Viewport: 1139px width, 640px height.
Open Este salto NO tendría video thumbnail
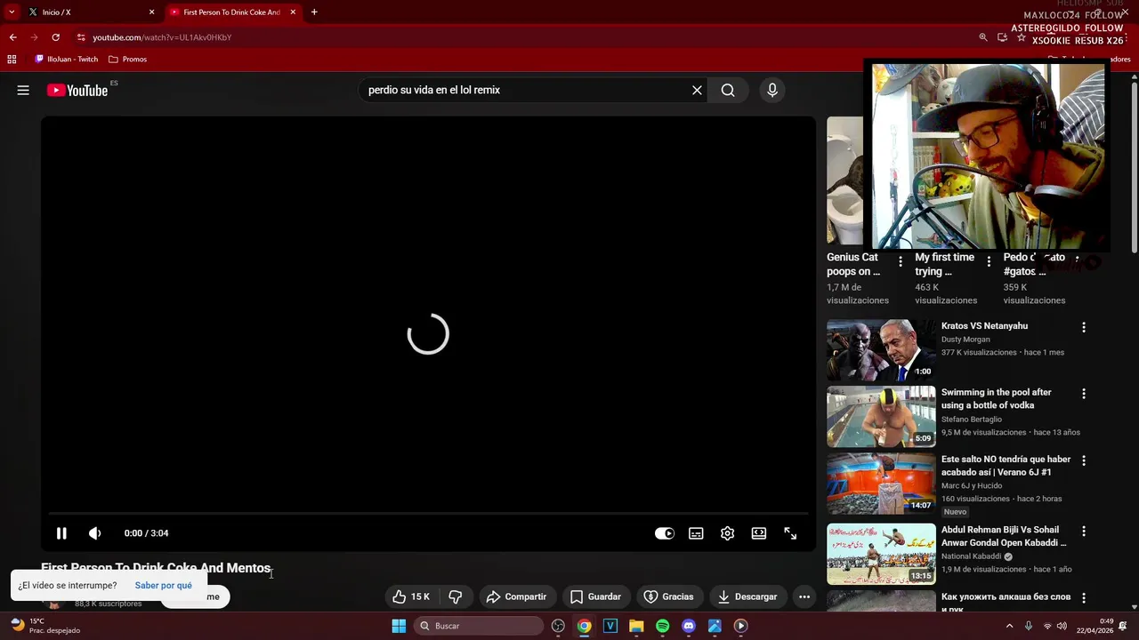tap(881, 484)
